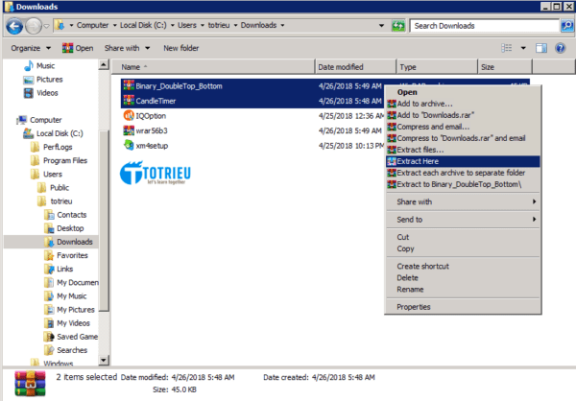The height and width of the screenshot is (401, 576).
Task: Select the xm4setup file
Action: tap(146, 146)
